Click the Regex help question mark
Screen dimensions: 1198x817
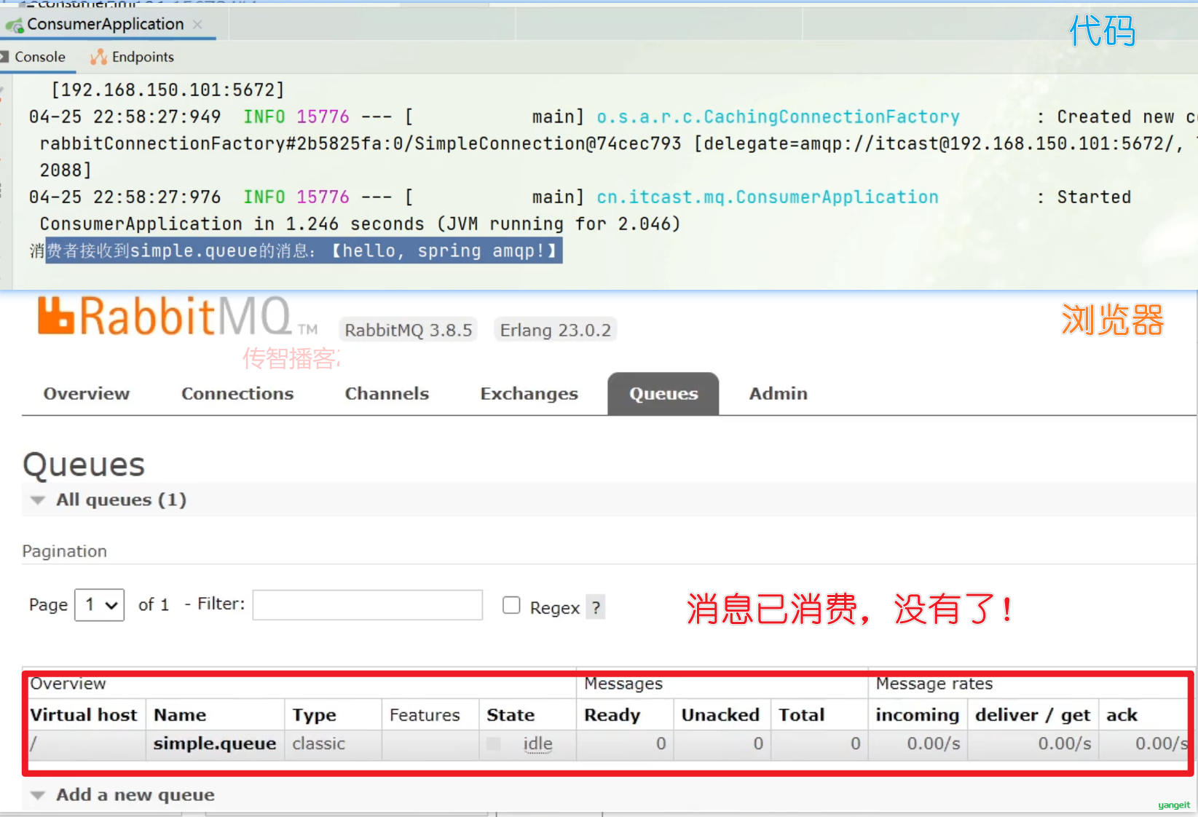[x=596, y=607]
